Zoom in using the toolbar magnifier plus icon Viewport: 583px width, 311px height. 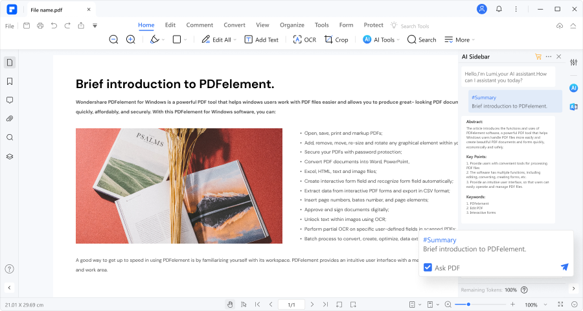coord(130,40)
